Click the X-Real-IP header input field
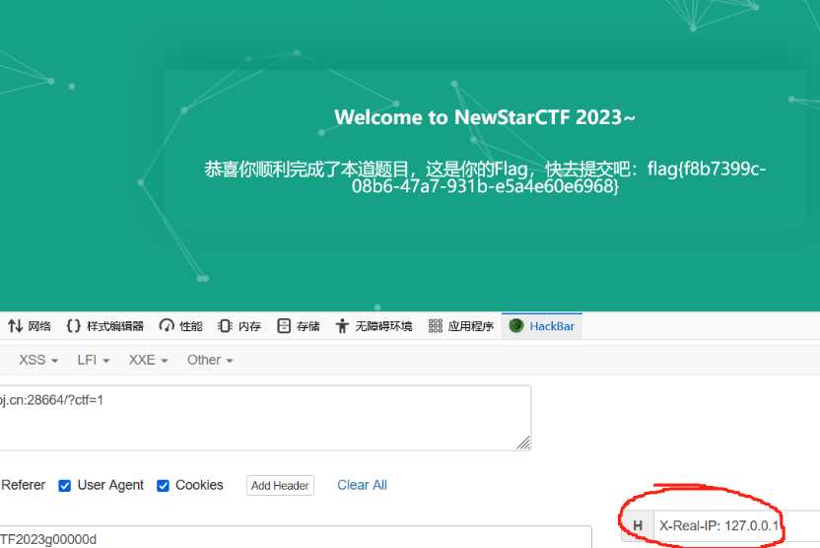 coord(737,525)
